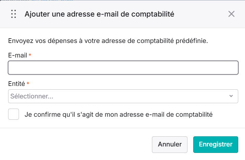Select the 'Sélectionner...' placeholder text

(32, 96)
